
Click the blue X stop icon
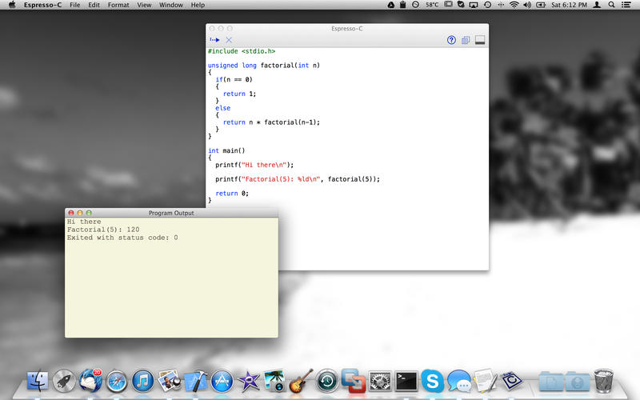229,40
